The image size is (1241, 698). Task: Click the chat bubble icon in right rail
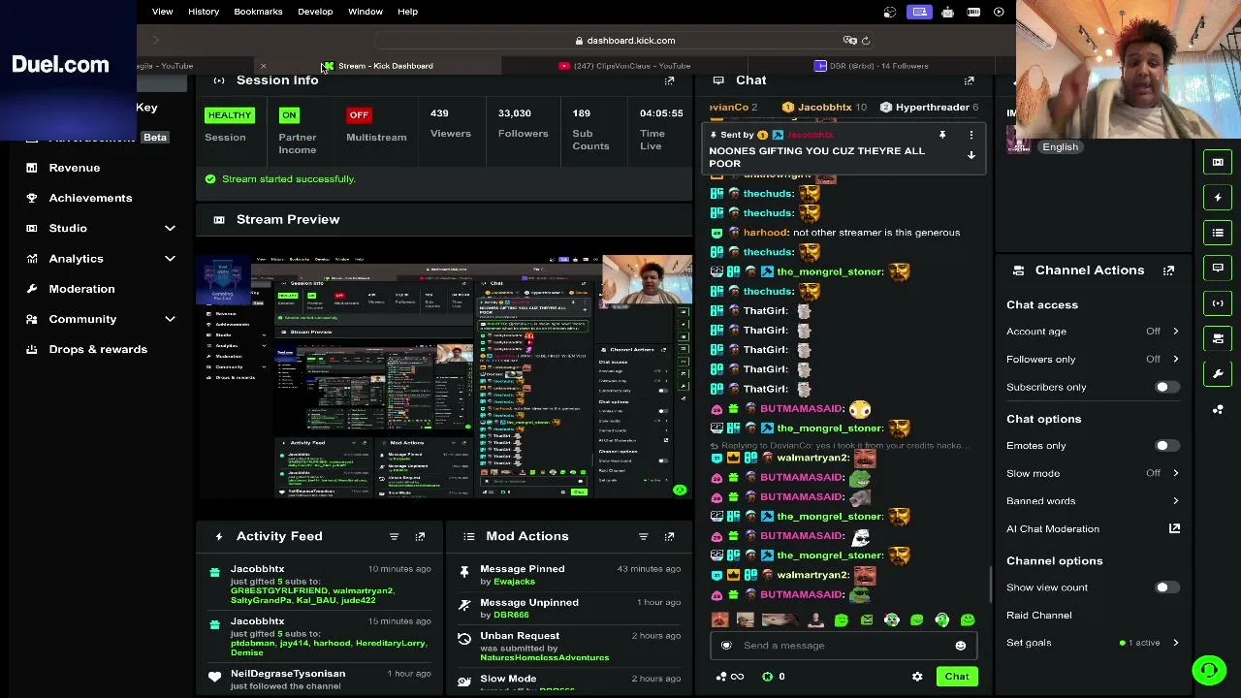[1218, 268]
